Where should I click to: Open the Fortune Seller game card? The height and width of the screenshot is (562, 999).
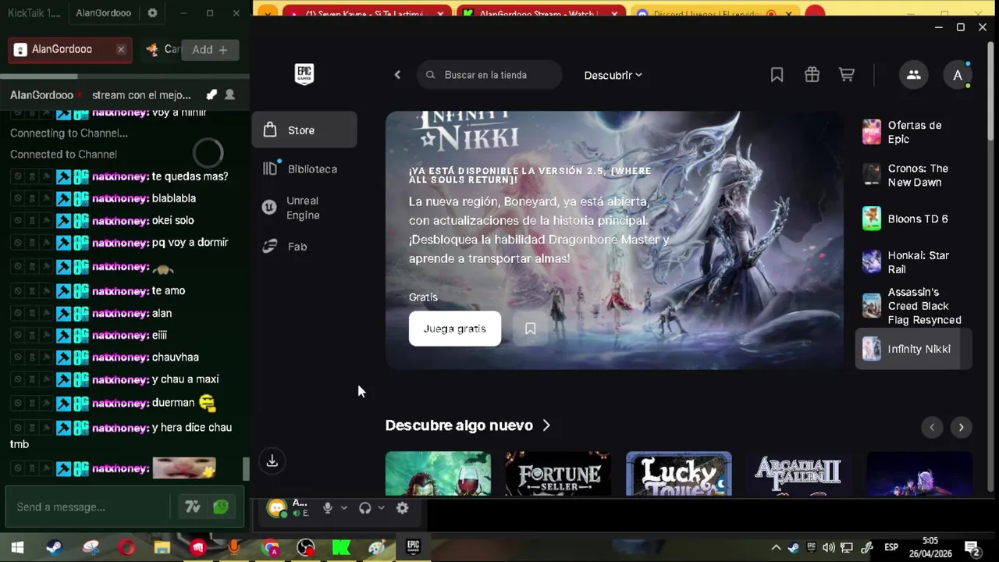point(558,474)
